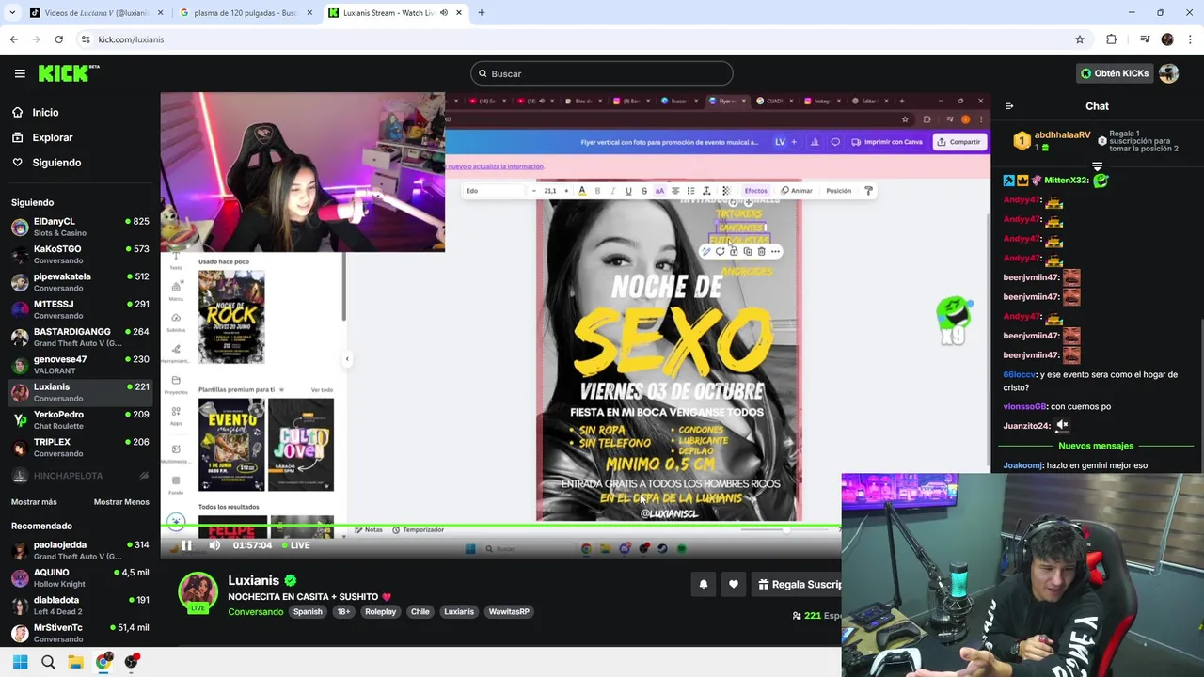This screenshot has height=677, width=1204.
Task: Focus the Buscar search field
Action: [x=602, y=73]
